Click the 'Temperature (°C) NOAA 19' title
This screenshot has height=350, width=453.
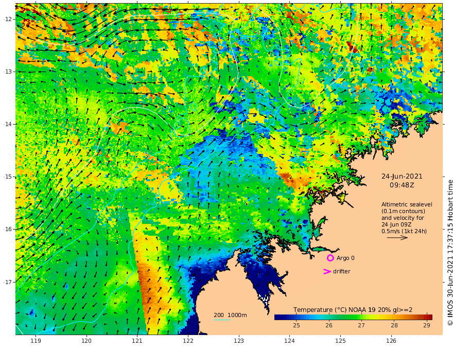(334, 310)
